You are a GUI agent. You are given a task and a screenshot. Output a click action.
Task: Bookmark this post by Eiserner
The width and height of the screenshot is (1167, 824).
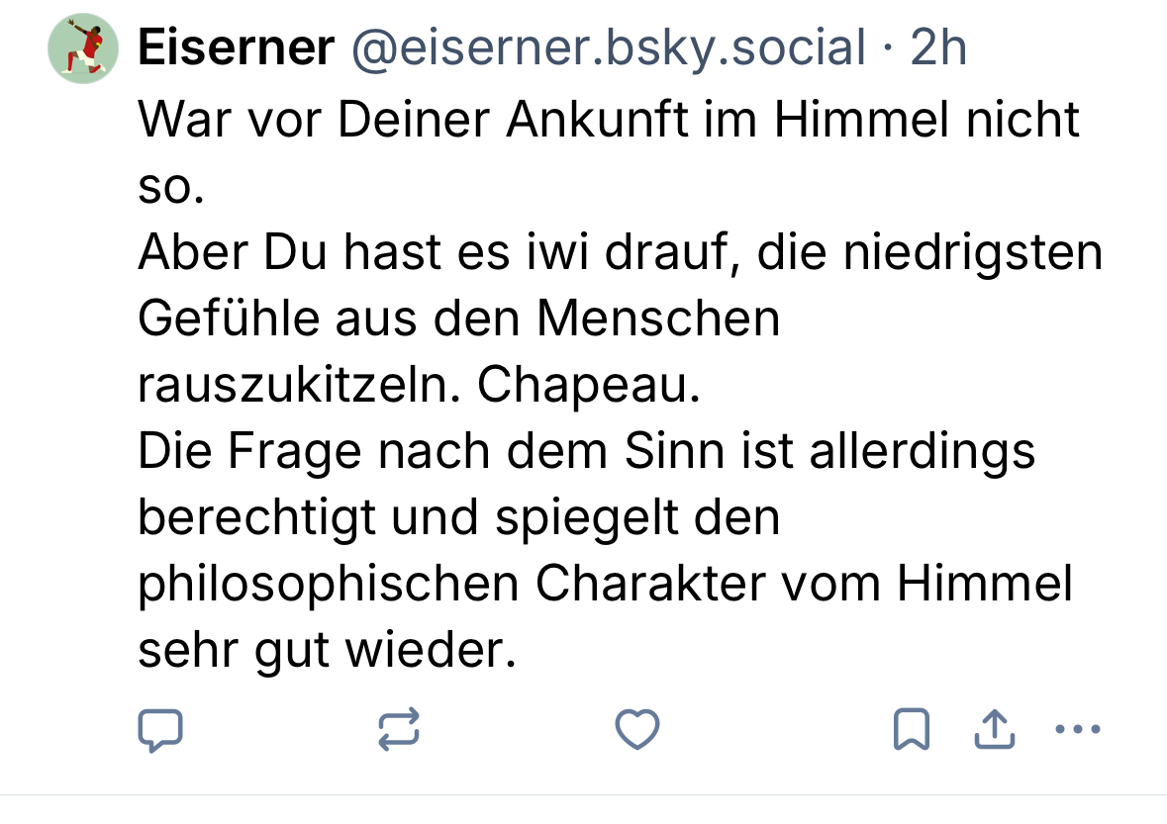pos(911,731)
